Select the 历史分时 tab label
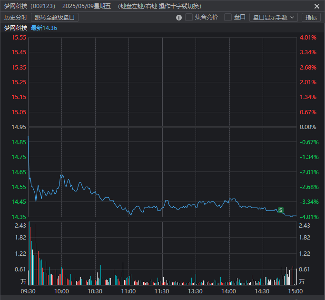Screen dimensions: 325x300 (x=16, y=17)
